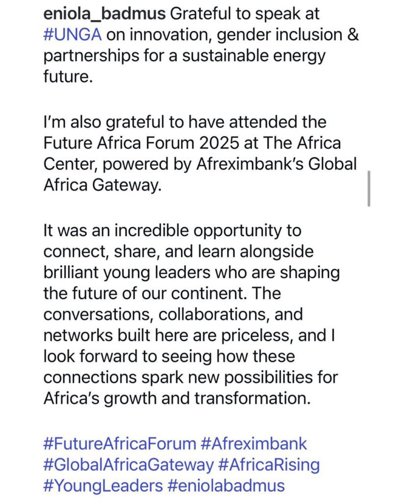Click the #Afreximbank hashtag

click(x=254, y=444)
